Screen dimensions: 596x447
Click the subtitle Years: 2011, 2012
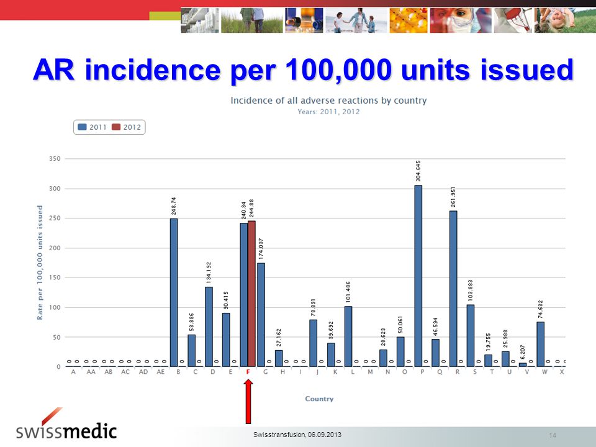point(328,112)
